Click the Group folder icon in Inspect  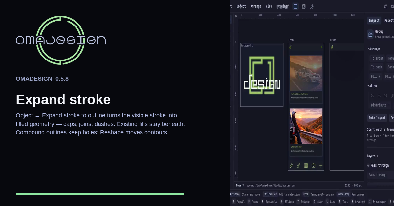pos(370,34)
